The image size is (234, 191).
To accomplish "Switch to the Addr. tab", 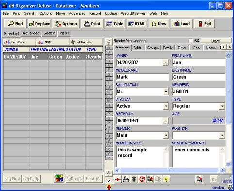I will coord(138,48).
